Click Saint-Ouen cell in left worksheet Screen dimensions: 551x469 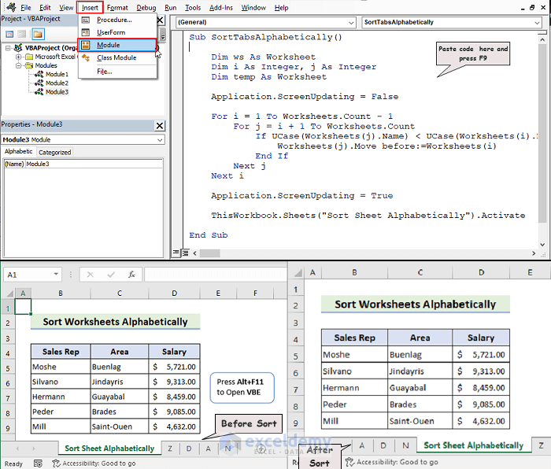(x=120, y=427)
